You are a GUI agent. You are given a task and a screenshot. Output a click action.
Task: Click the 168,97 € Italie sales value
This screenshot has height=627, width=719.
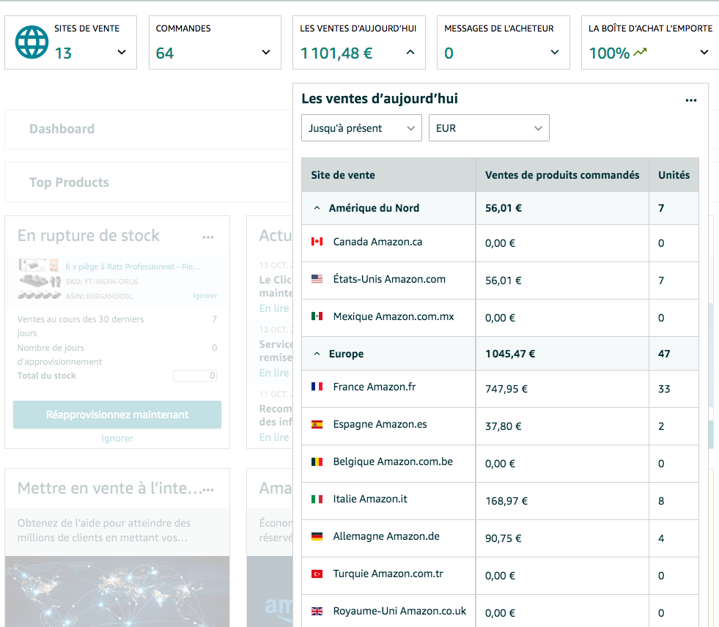pyautogui.click(x=506, y=501)
